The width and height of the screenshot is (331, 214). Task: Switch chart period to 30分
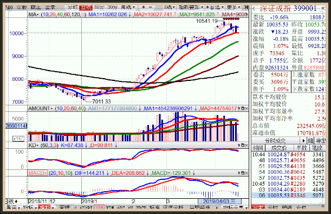point(112,8)
